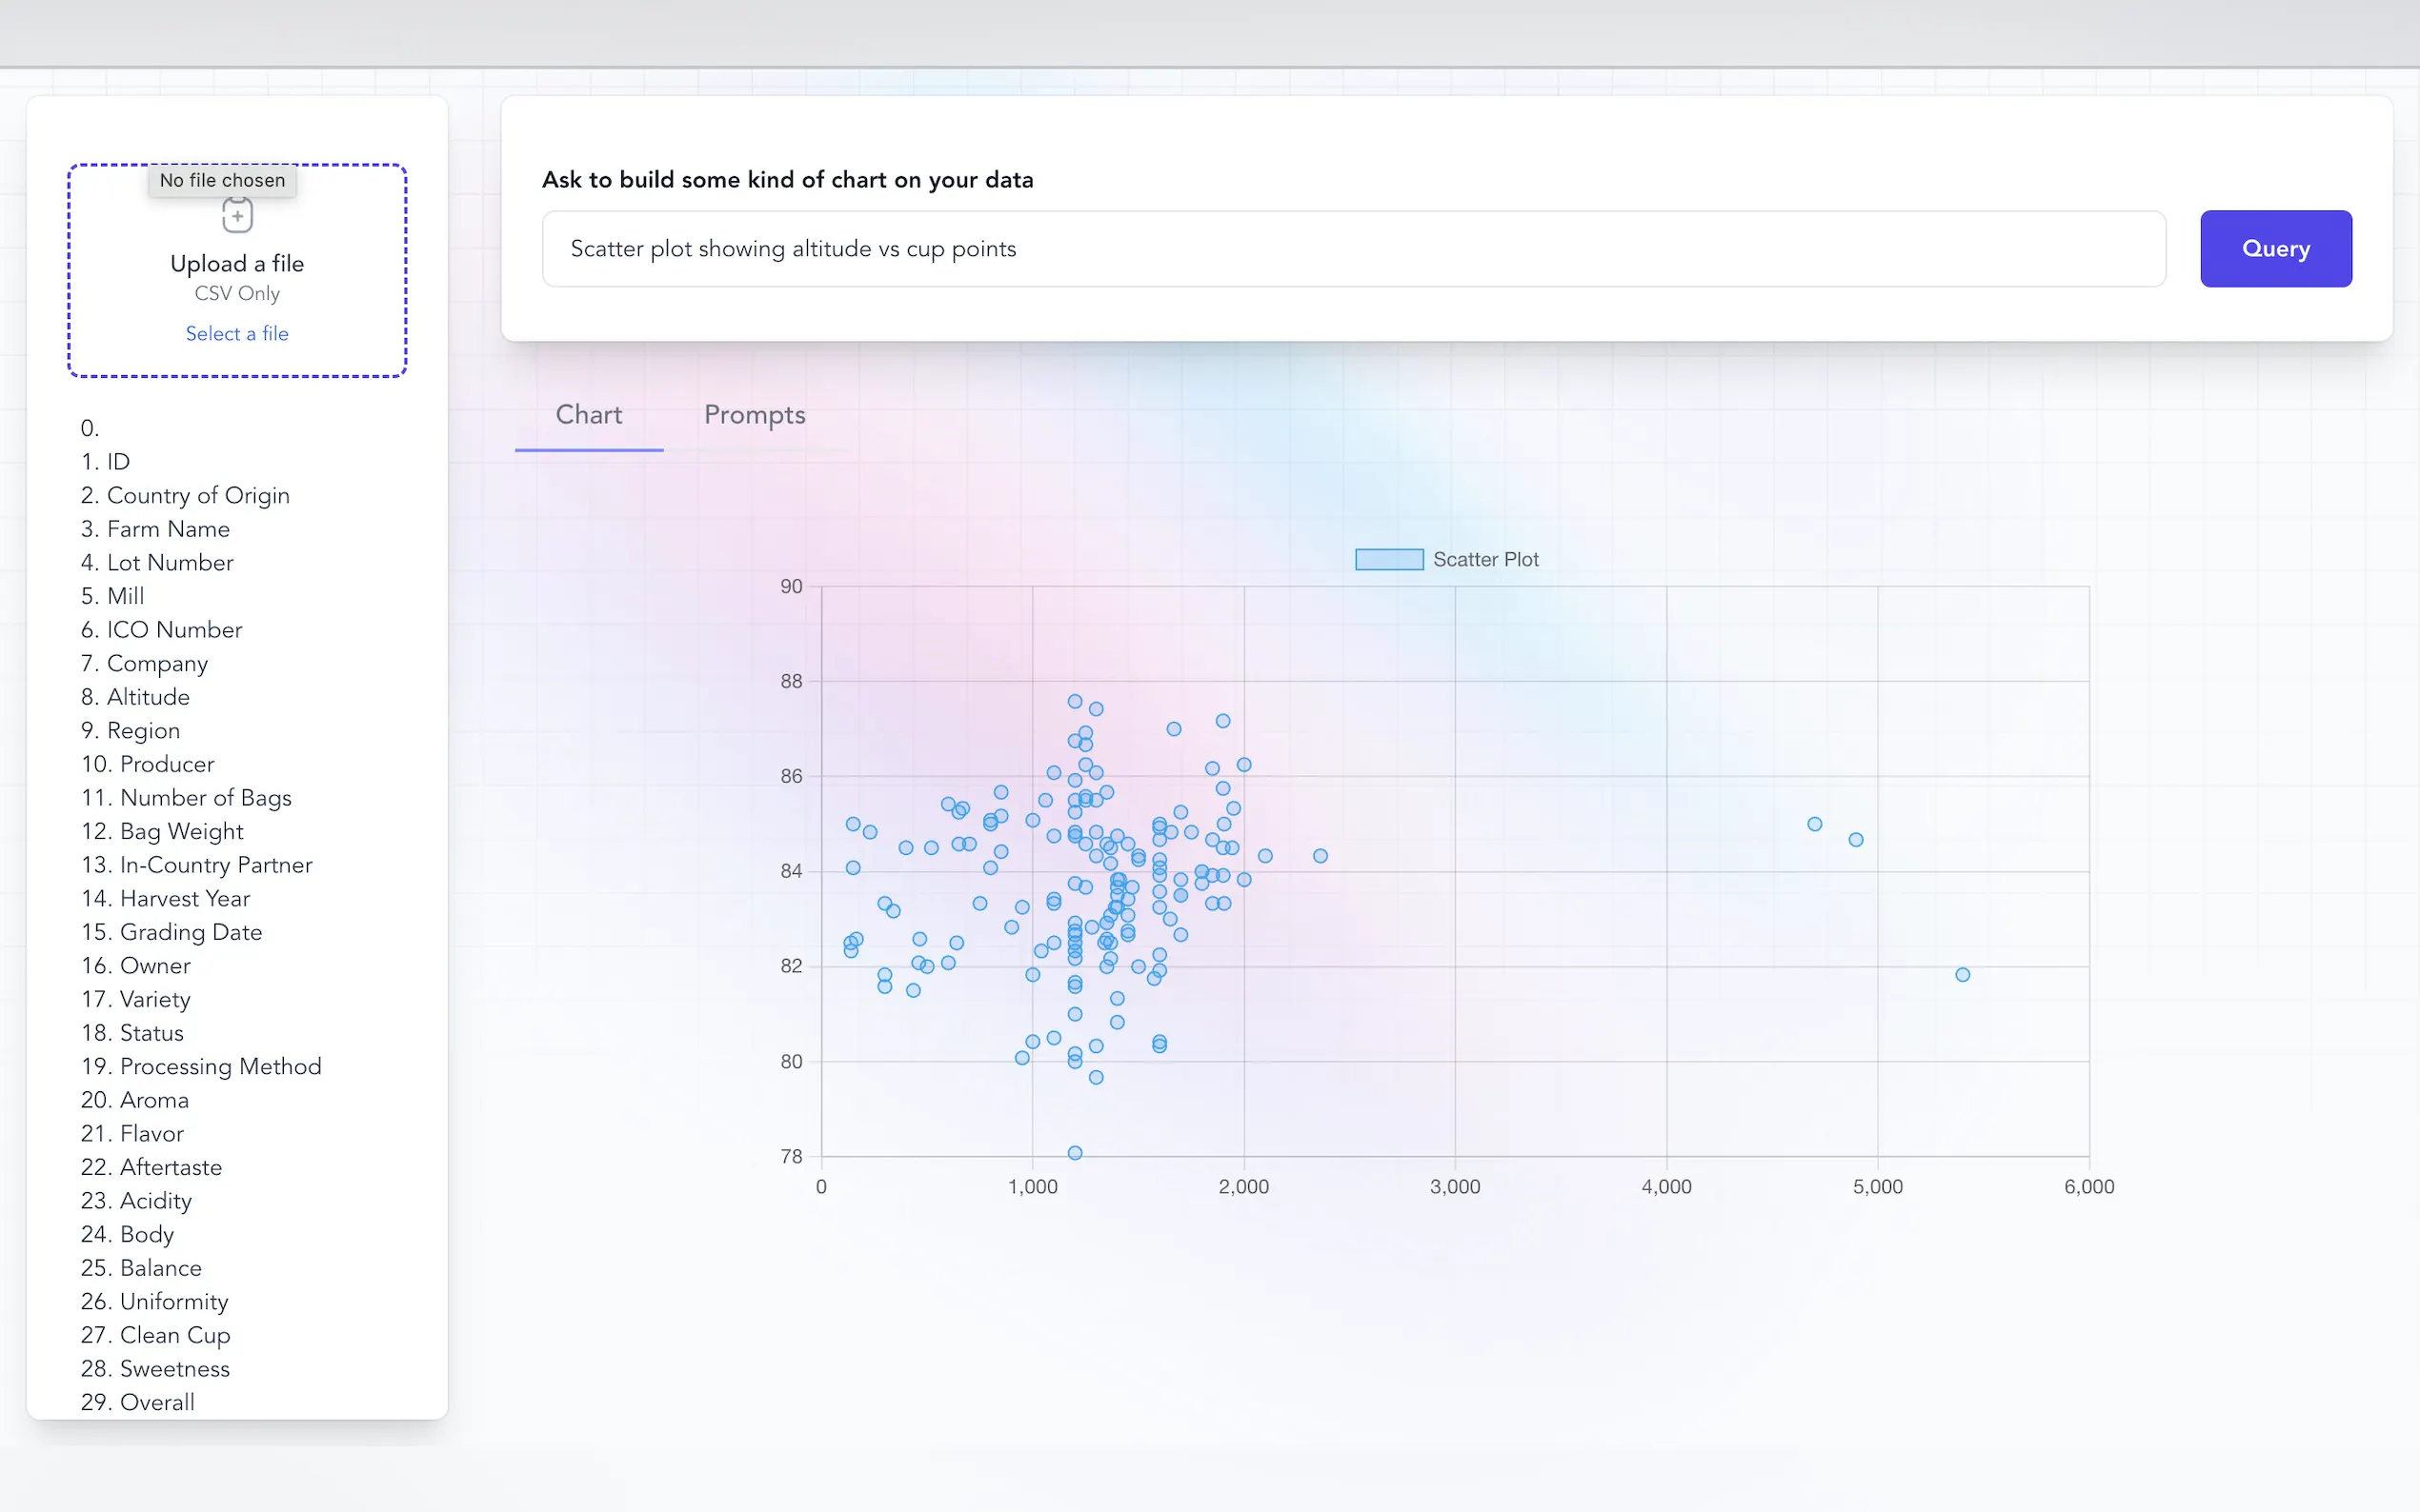The width and height of the screenshot is (2420, 1512).
Task: Click the Harvest Year column entry
Action: 184,899
